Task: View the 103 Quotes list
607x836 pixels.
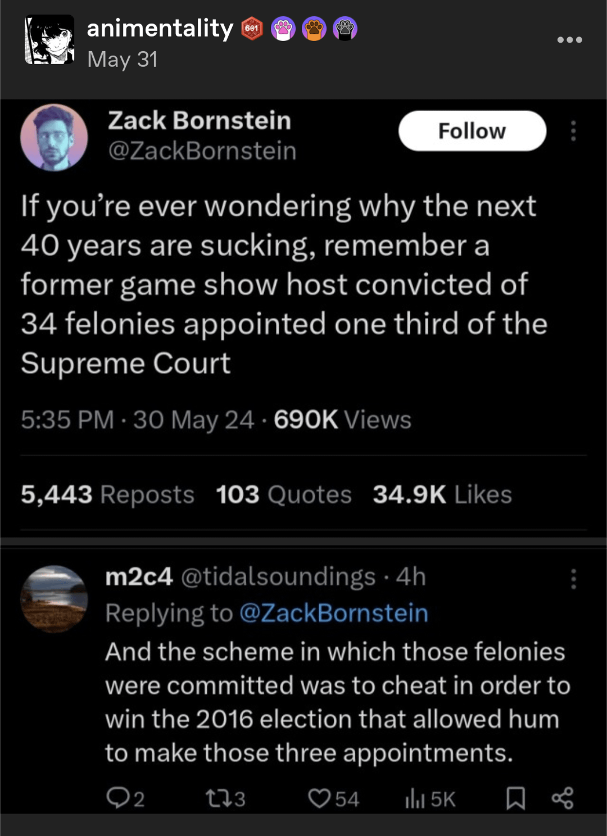Action: [284, 495]
